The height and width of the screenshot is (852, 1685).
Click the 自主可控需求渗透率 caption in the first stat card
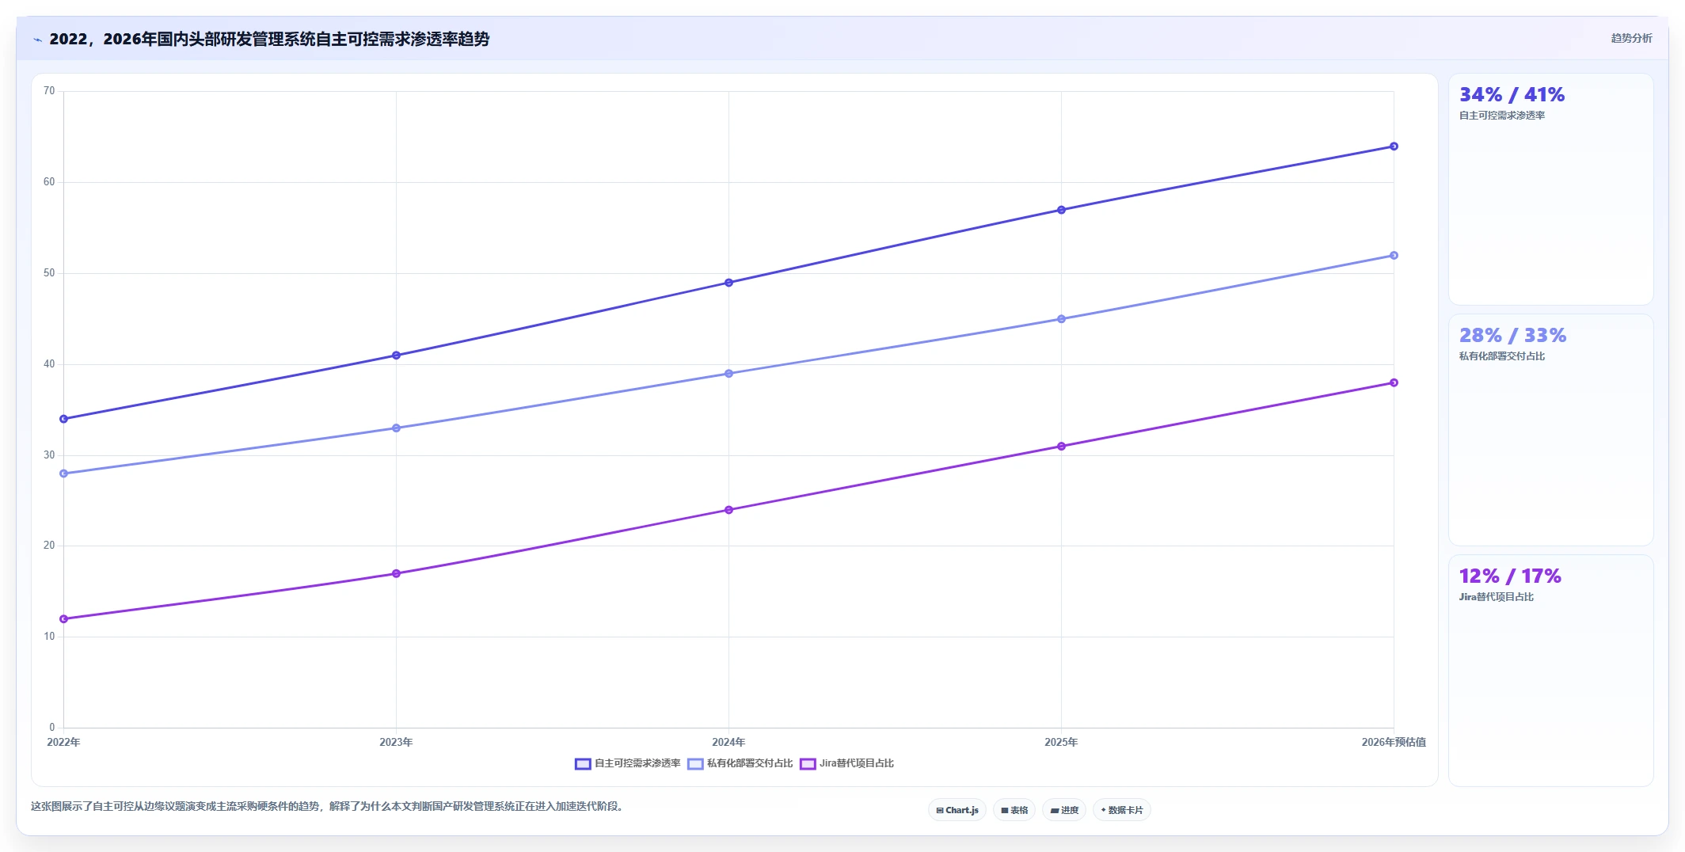click(1502, 116)
